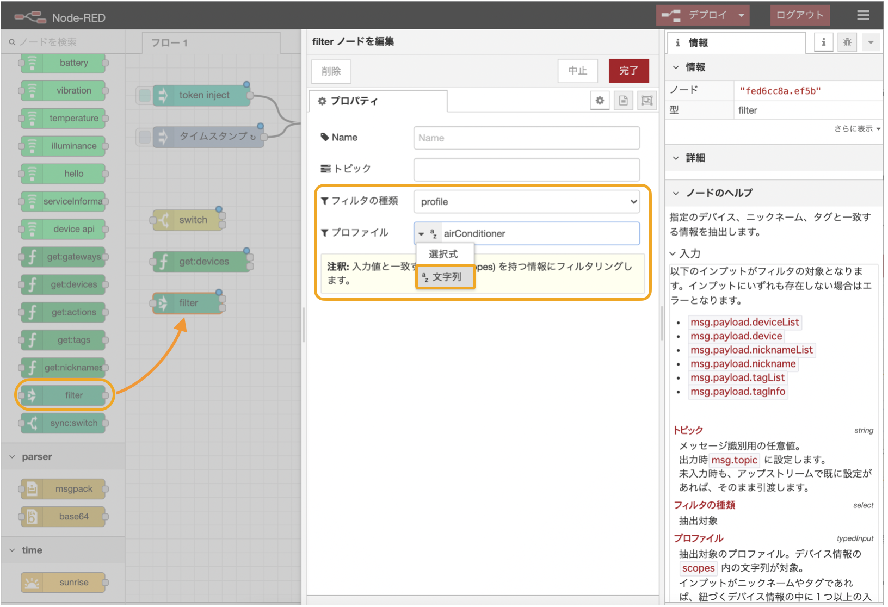Select the get:gateways palette node
The height and width of the screenshot is (607, 888).
coord(64,257)
